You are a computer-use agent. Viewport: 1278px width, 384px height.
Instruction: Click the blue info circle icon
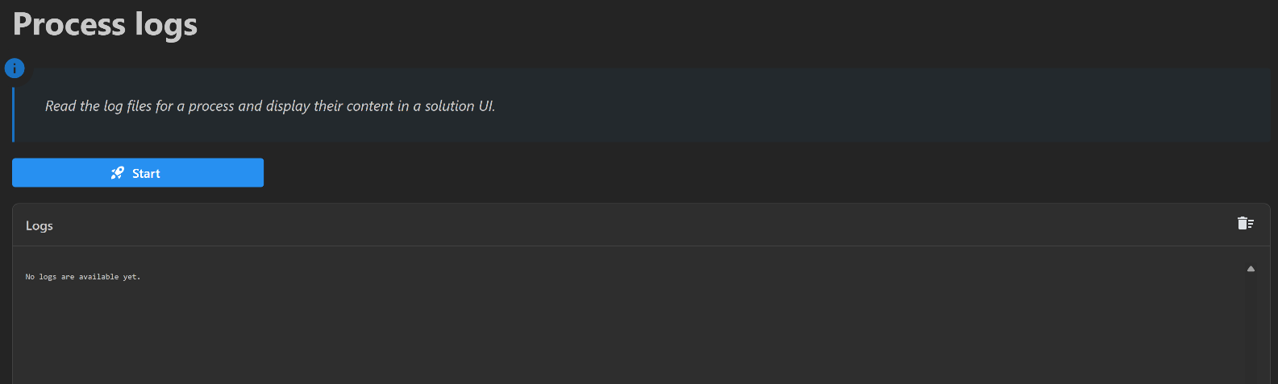[x=15, y=68]
